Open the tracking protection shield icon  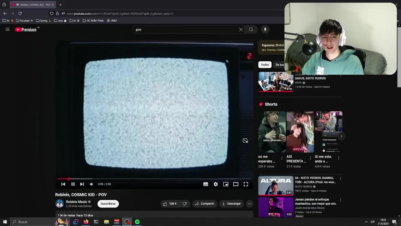tap(52, 13)
